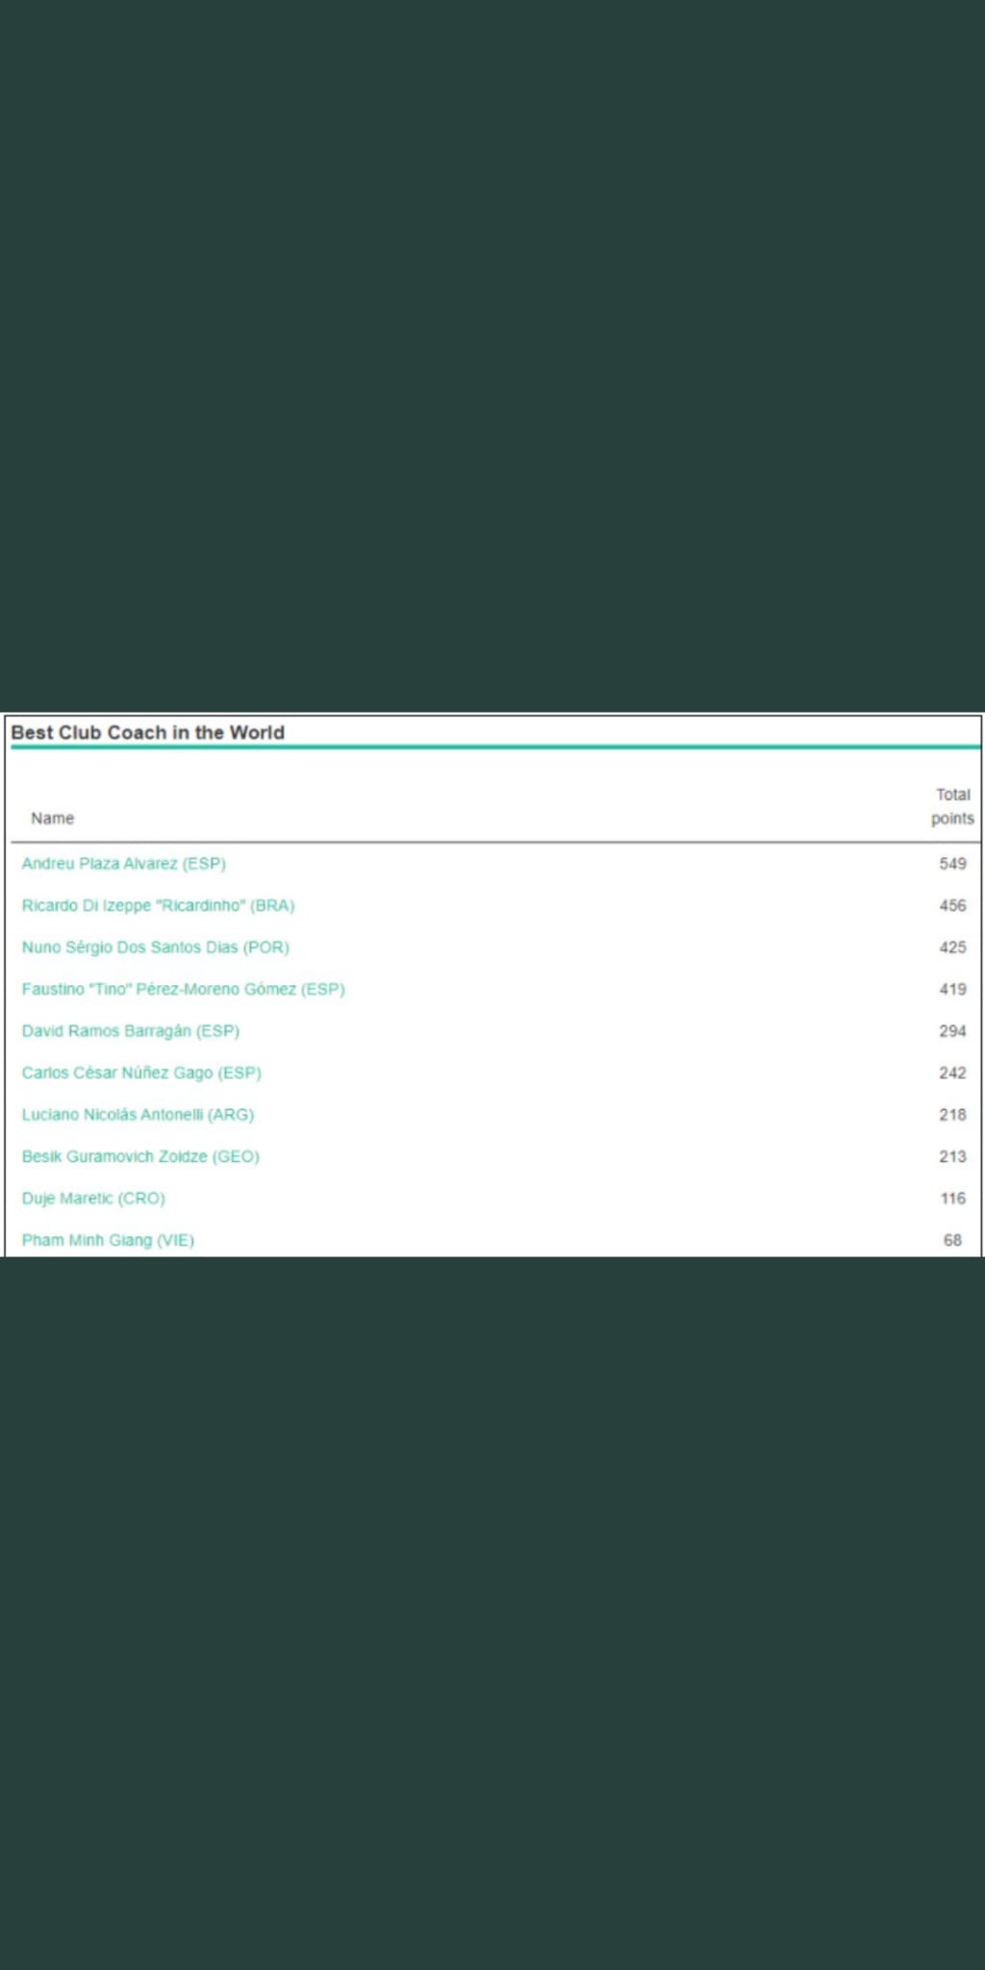
Task: Open Faustino "Tino" Pérez-Moreno Gómez link
Action: click(183, 989)
